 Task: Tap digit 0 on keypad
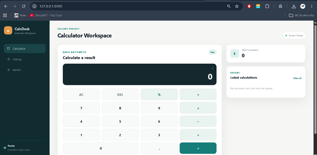pos(101,148)
